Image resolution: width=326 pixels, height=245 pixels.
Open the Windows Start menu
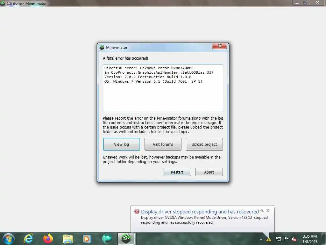[8, 239]
